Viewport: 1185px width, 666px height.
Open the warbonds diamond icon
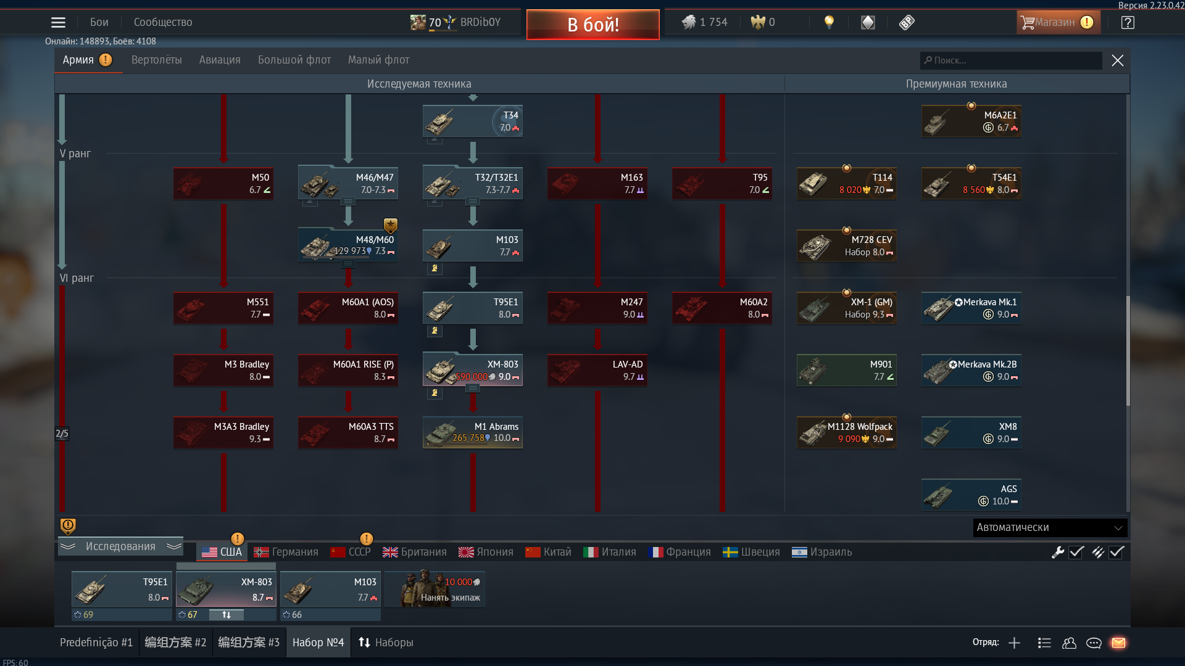868,22
